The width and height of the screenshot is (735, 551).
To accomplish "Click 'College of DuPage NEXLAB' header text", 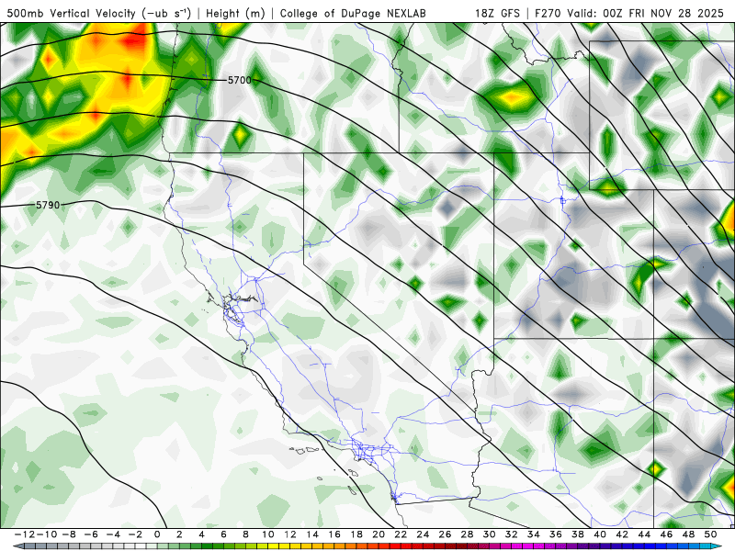I will click(x=353, y=13).
